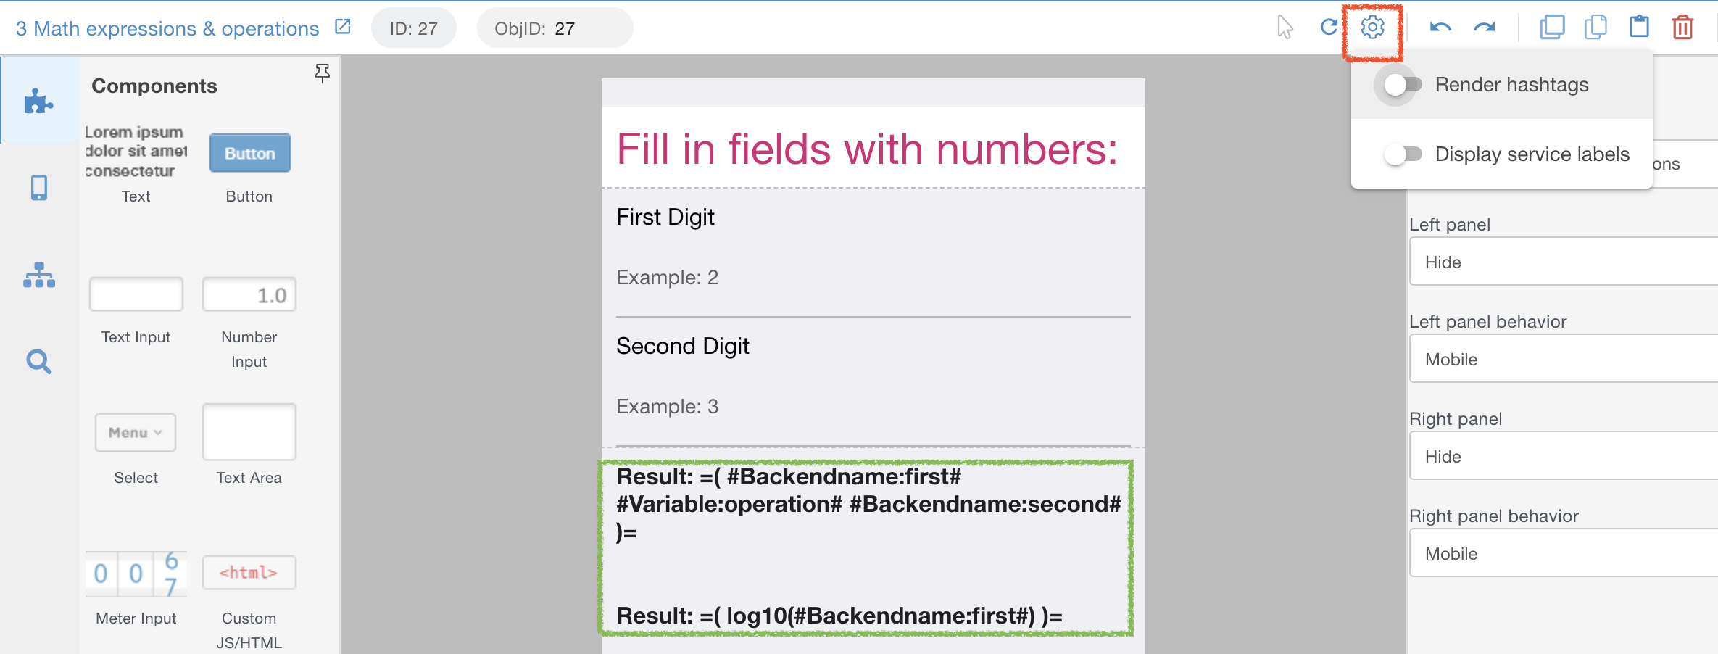Redo the last change
The height and width of the screenshot is (654, 1718).
coord(1484,28)
